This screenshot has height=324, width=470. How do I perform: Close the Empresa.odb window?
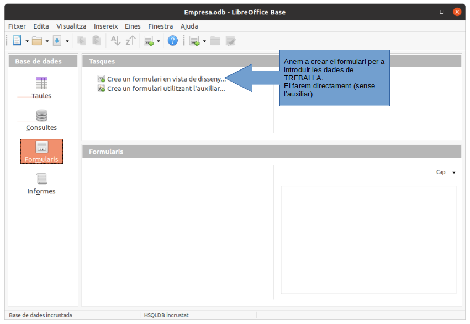coord(457,12)
